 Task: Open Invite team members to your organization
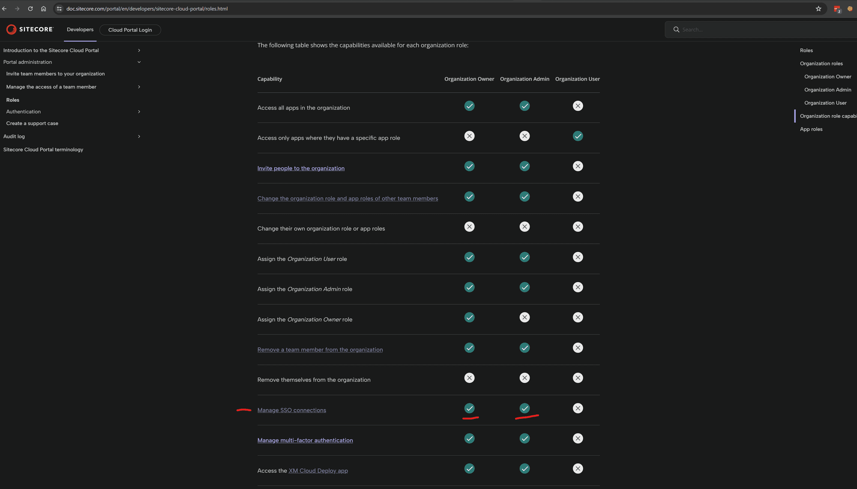coord(55,74)
